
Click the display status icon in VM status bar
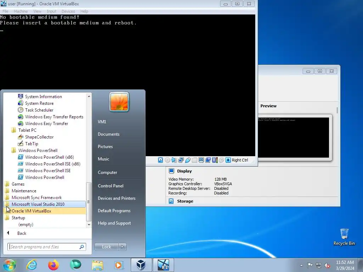[201, 160]
